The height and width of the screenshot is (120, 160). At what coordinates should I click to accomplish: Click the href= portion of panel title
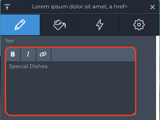(121, 6)
